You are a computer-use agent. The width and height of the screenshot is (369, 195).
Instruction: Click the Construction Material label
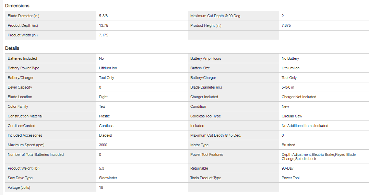25,116
